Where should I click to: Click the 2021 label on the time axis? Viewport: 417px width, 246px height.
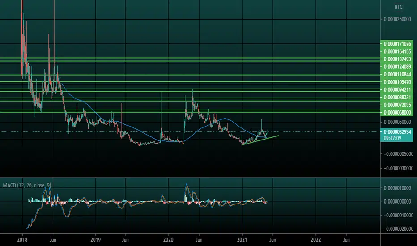[x=242, y=240]
